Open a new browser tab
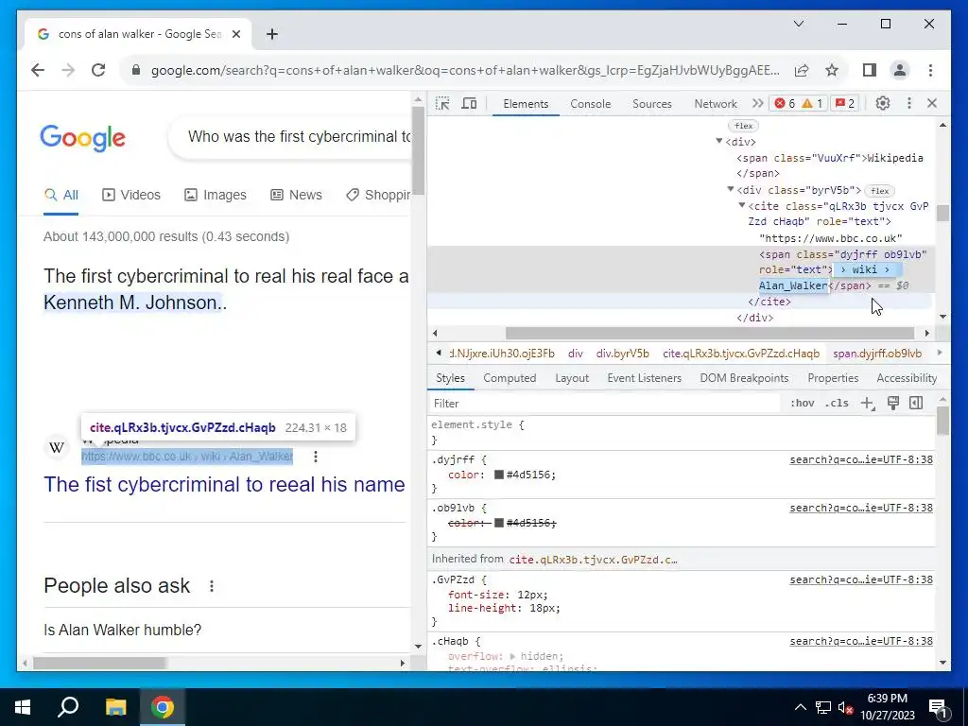 coord(272,34)
